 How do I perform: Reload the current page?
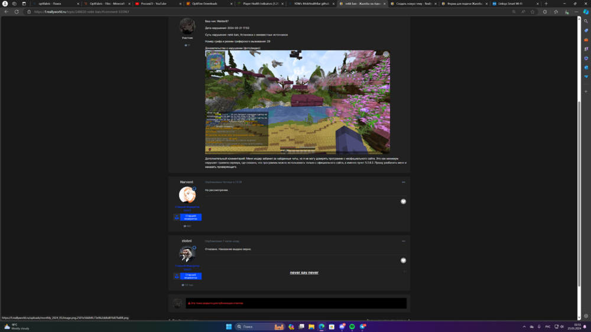coord(17,12)
